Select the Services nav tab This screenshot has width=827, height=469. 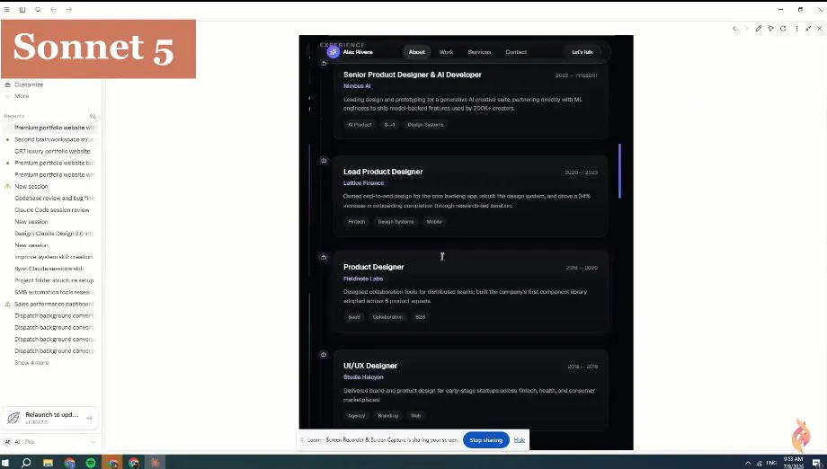(479, 51)
